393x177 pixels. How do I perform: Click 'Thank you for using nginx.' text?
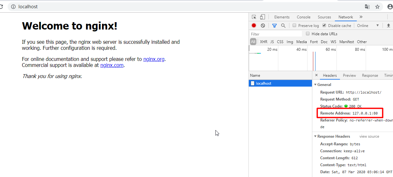[x=52, y=76]
